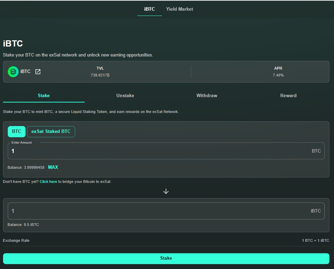Select the exSat Staked BTC option
Image resolution: width=334 pixels, height=269 pixels.
coord(51,132)
